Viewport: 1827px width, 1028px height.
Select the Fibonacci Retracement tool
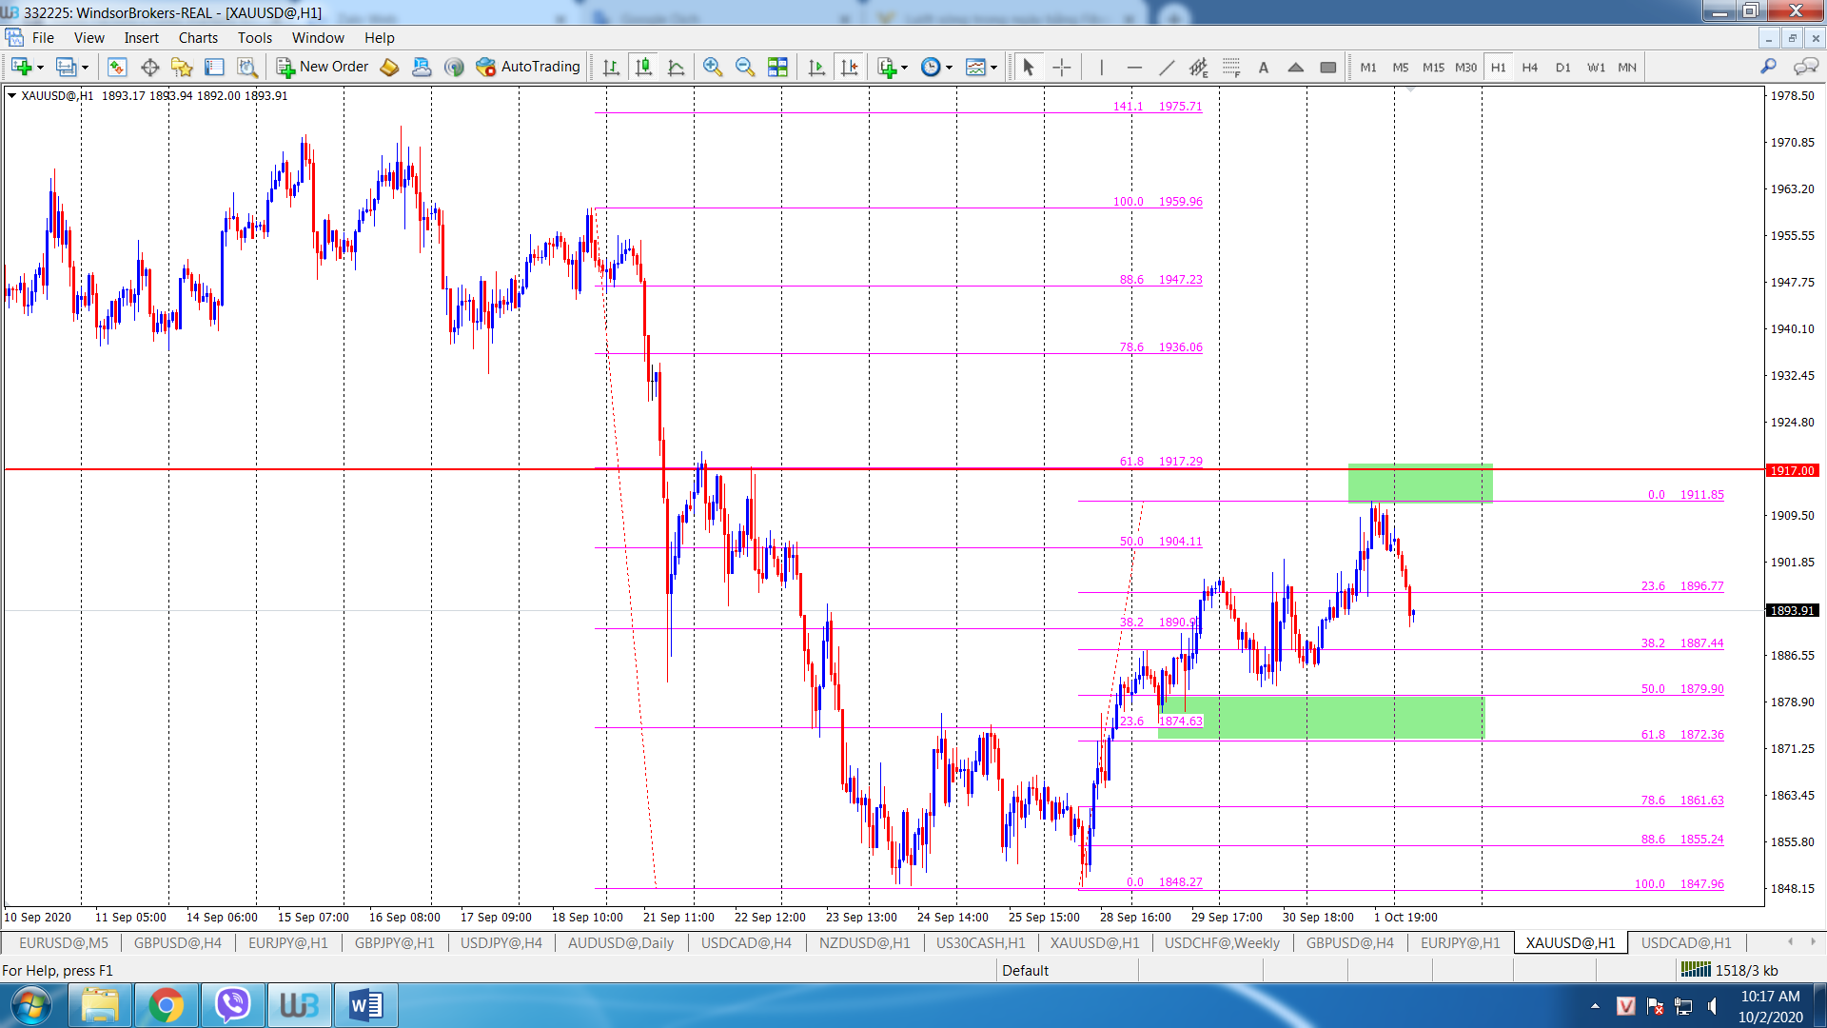[1230, 67]
